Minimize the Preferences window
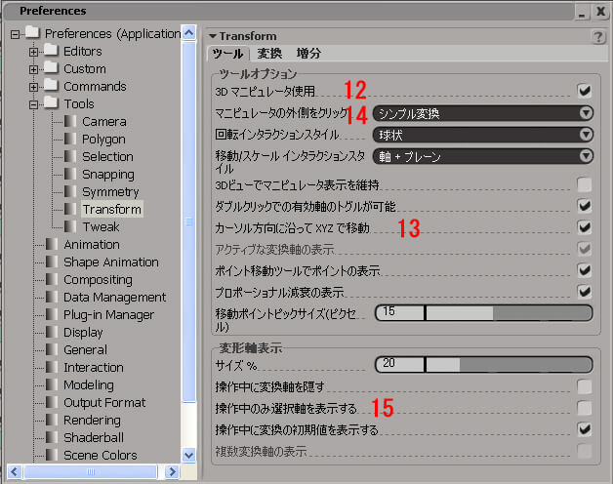 pos(582,13)
